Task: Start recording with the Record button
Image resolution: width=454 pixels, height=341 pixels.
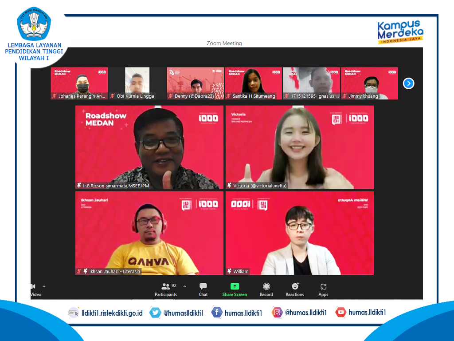Action: click(266, 289)
